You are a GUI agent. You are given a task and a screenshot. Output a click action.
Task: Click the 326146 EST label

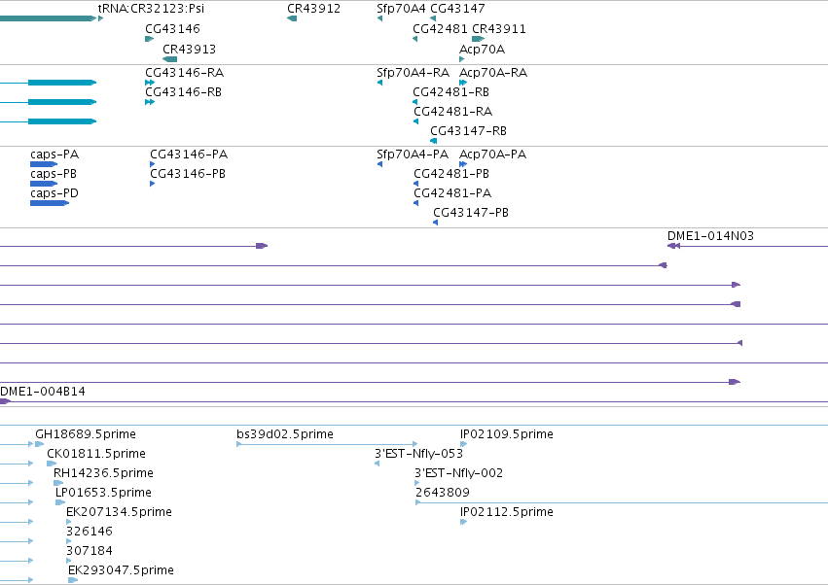[90, 532]
